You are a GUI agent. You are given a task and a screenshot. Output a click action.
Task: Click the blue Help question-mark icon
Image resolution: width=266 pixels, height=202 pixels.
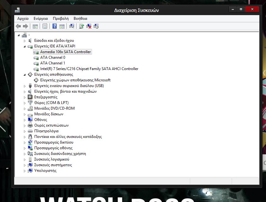click(x=55, y=26)
